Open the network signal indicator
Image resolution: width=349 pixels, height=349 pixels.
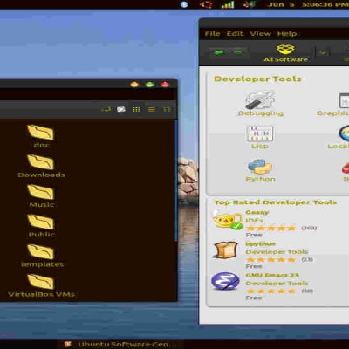[x=228, y=4]
